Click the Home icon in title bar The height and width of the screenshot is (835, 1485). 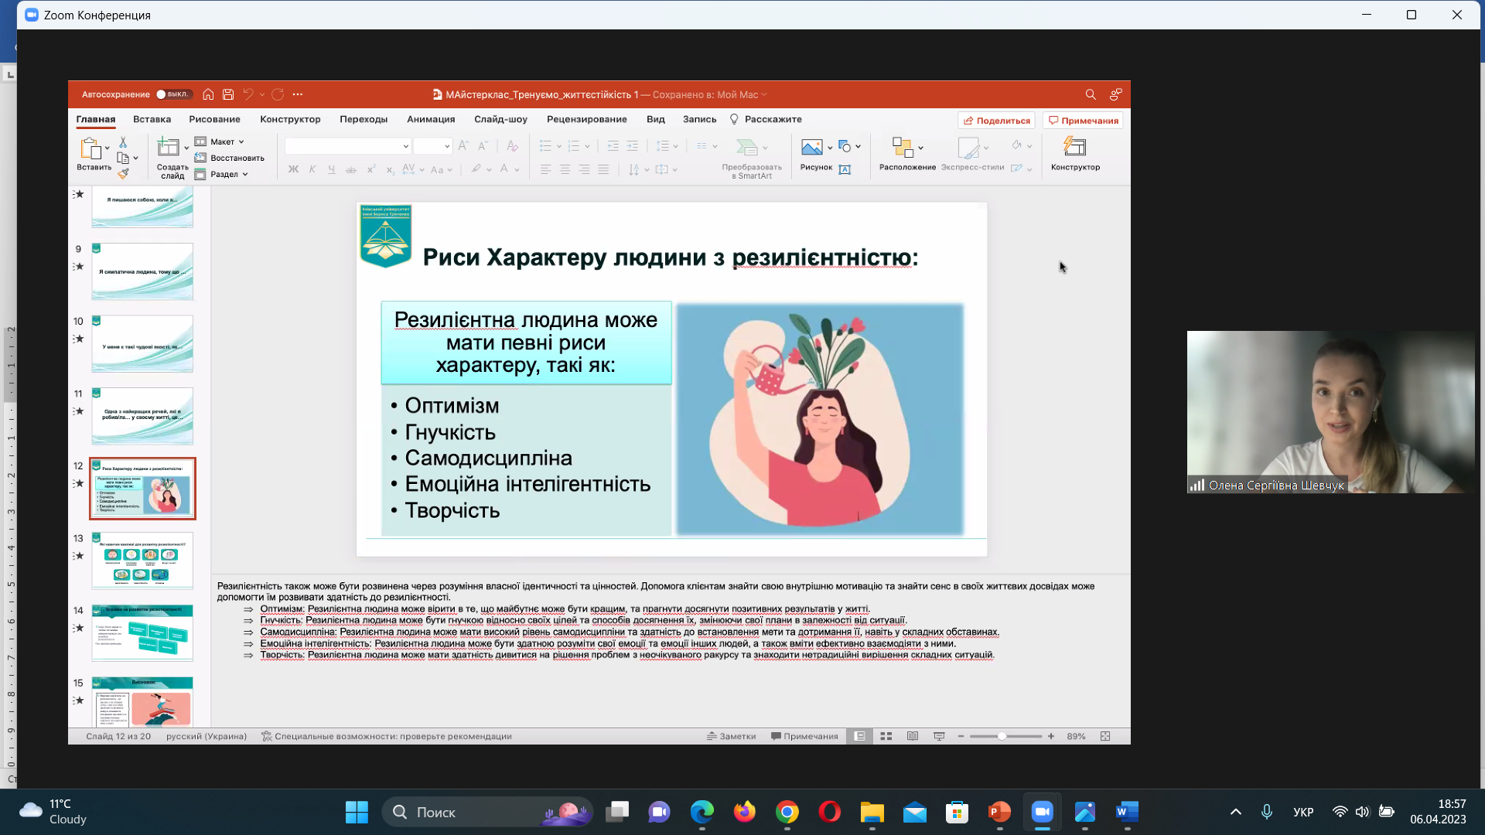[208, 94]
